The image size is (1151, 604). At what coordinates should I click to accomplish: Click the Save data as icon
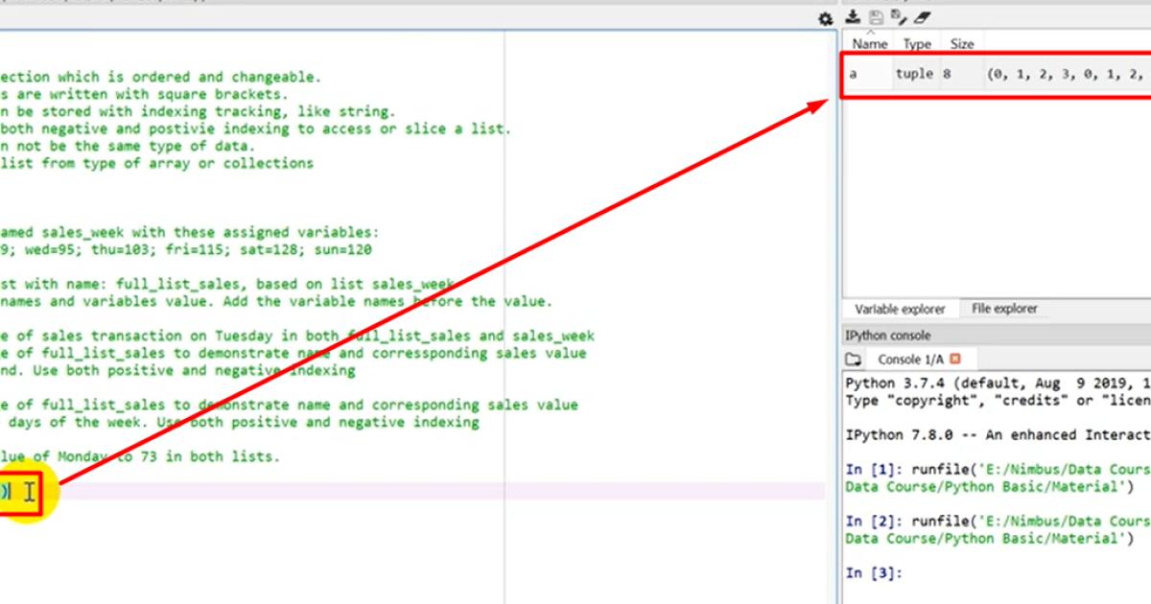point(897,17)
